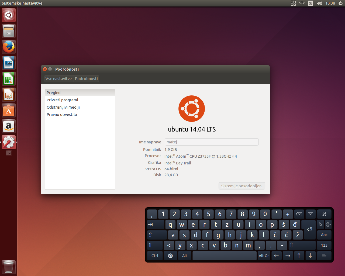Viewport: 345px width, 276px height.
Task: Select Odstranljivi mediji in the sidebar
Action: pyautogui.click(x=80, y=107)
